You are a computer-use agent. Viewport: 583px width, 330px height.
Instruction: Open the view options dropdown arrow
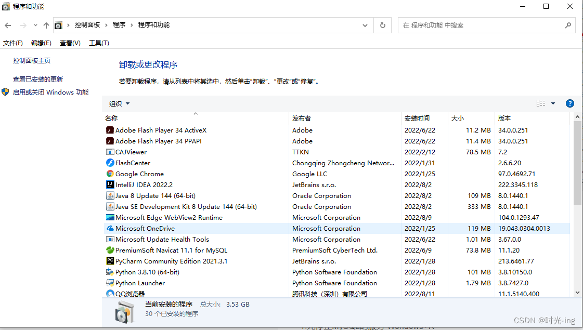pos(553,104)
